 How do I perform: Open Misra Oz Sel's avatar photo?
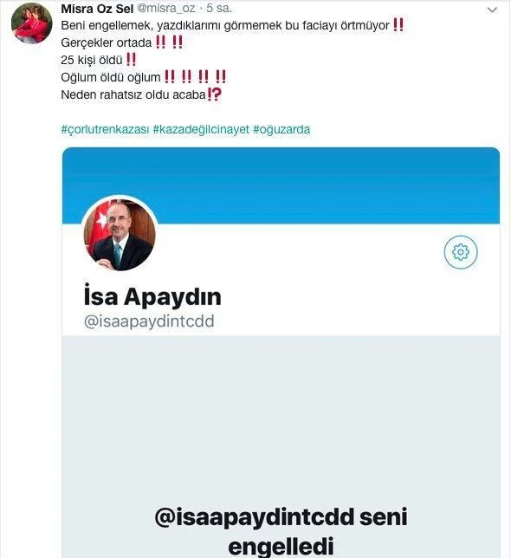tap(32, 23)
